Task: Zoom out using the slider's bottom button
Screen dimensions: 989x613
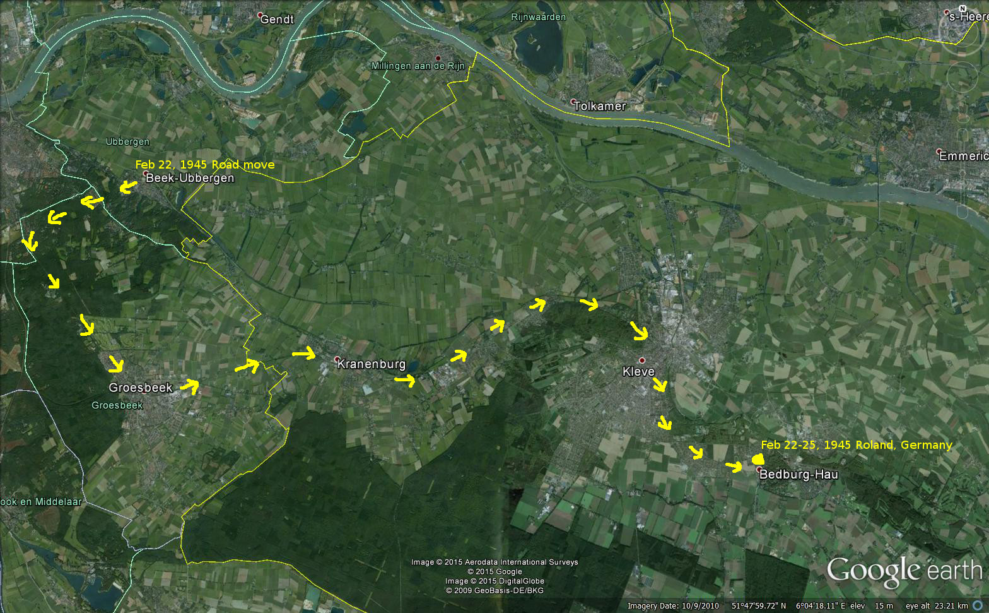Action: 963,213
